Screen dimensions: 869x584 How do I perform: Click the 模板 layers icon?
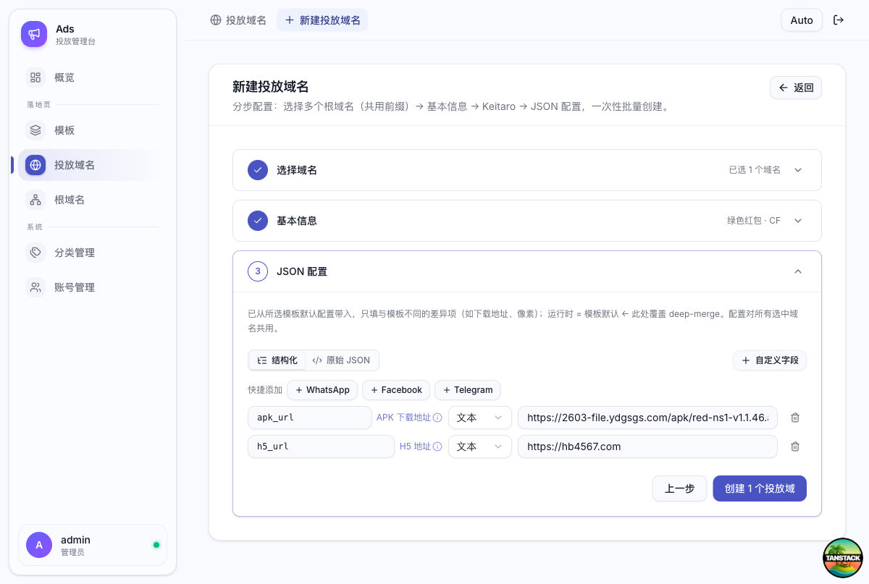tap(35, 130)
